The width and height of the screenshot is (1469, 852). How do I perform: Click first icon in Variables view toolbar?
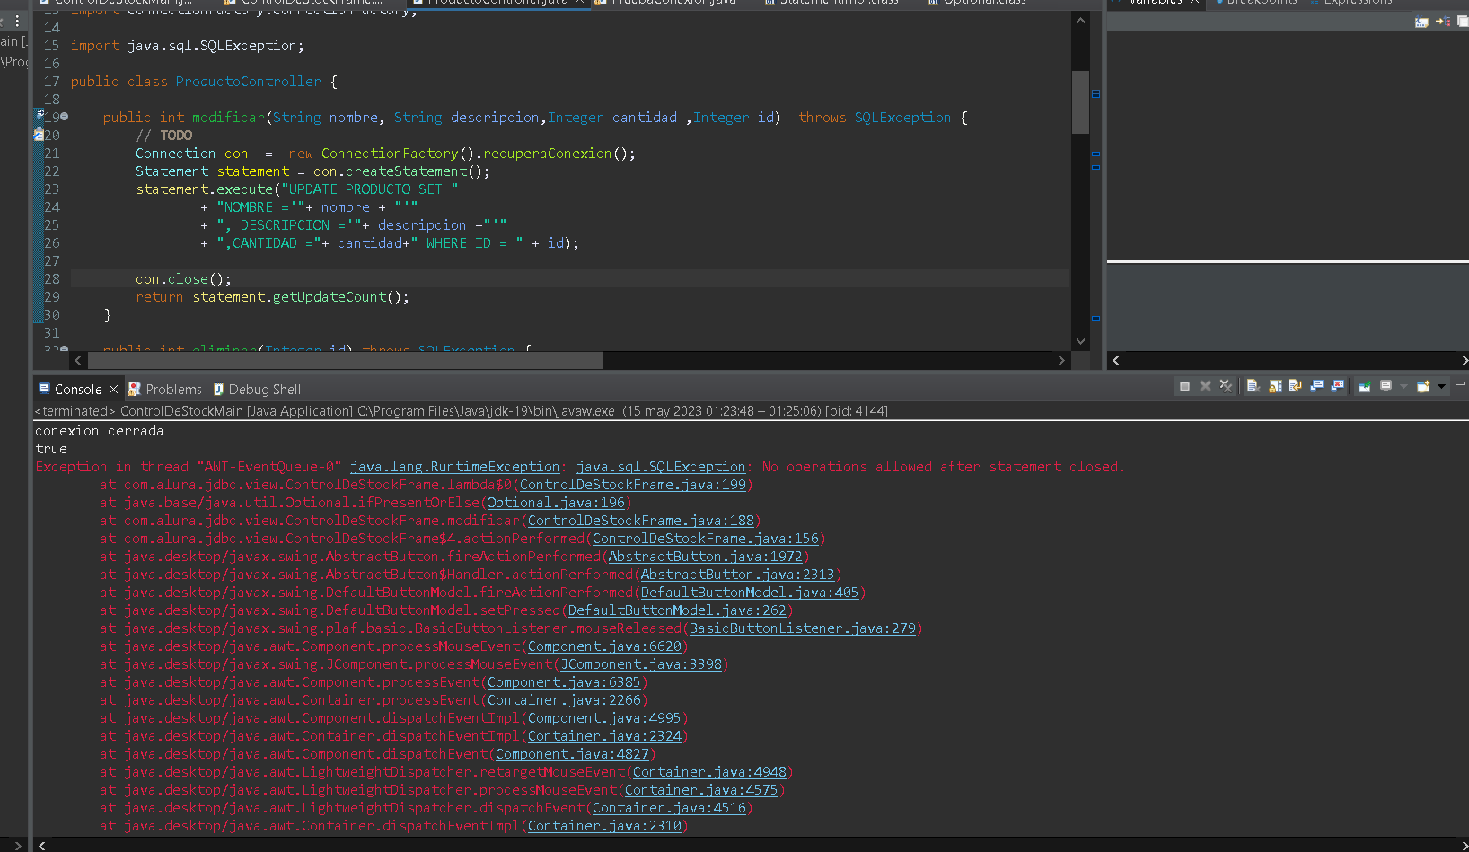tap(1421, 22)
